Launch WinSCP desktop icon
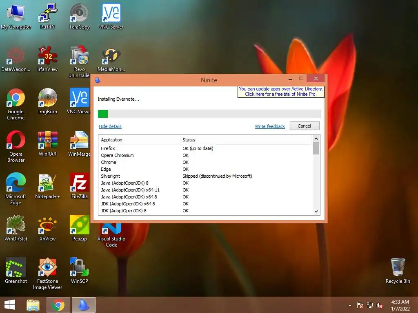418x313 pixels. tap(79, 271)
